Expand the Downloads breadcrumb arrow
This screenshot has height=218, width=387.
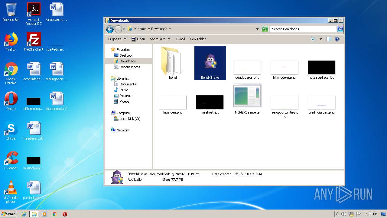pos(170,29)
